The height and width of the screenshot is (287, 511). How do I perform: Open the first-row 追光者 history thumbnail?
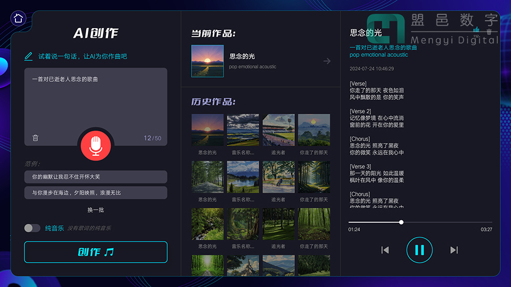(278, 130)
